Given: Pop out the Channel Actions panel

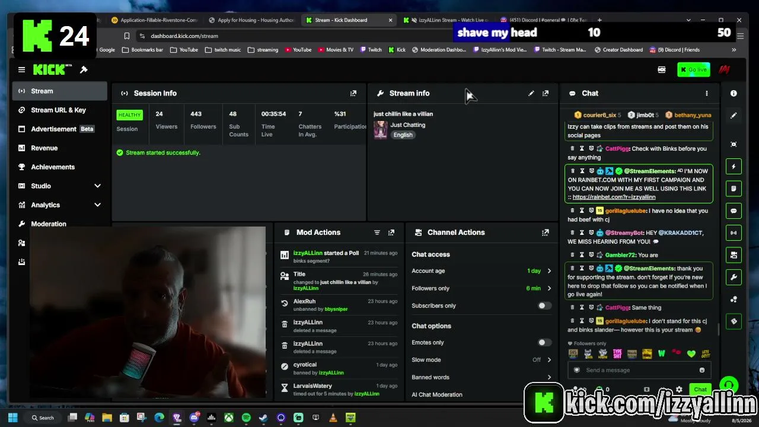Looking at the screenshot, I should coord(546,232).
